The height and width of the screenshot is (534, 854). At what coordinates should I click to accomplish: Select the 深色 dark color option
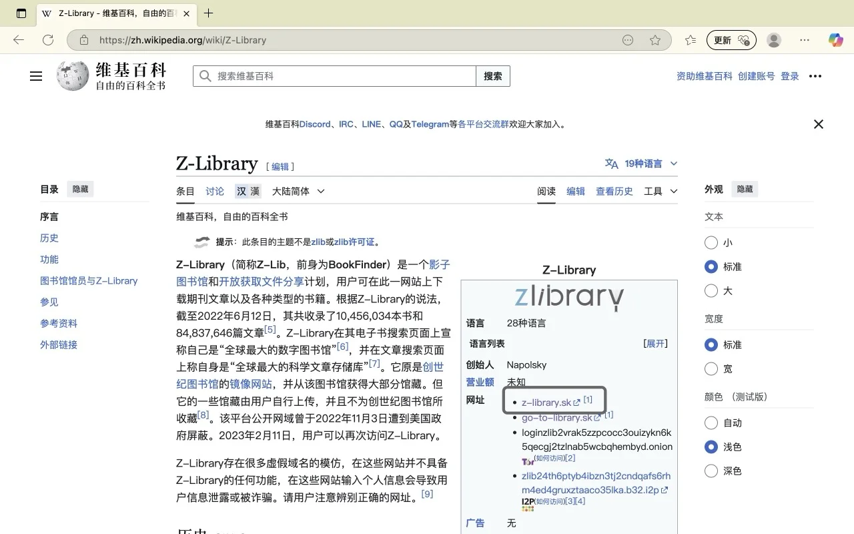tap(711, 471)
